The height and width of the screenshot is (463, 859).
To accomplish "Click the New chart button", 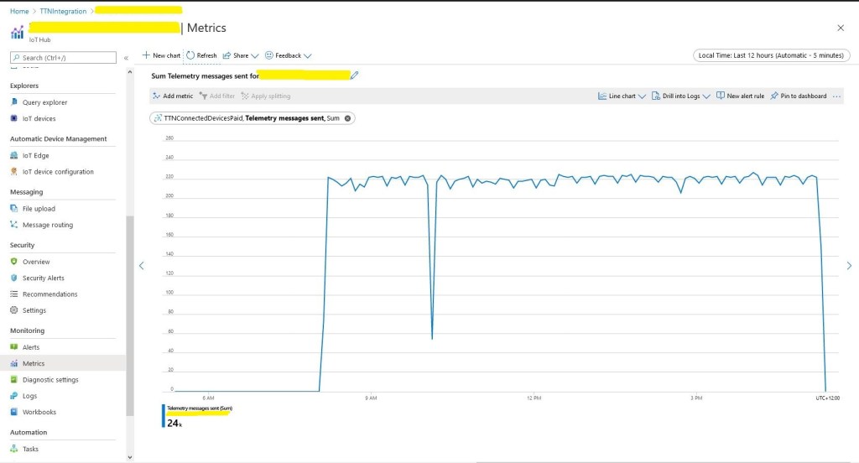I will click(161, 55).
